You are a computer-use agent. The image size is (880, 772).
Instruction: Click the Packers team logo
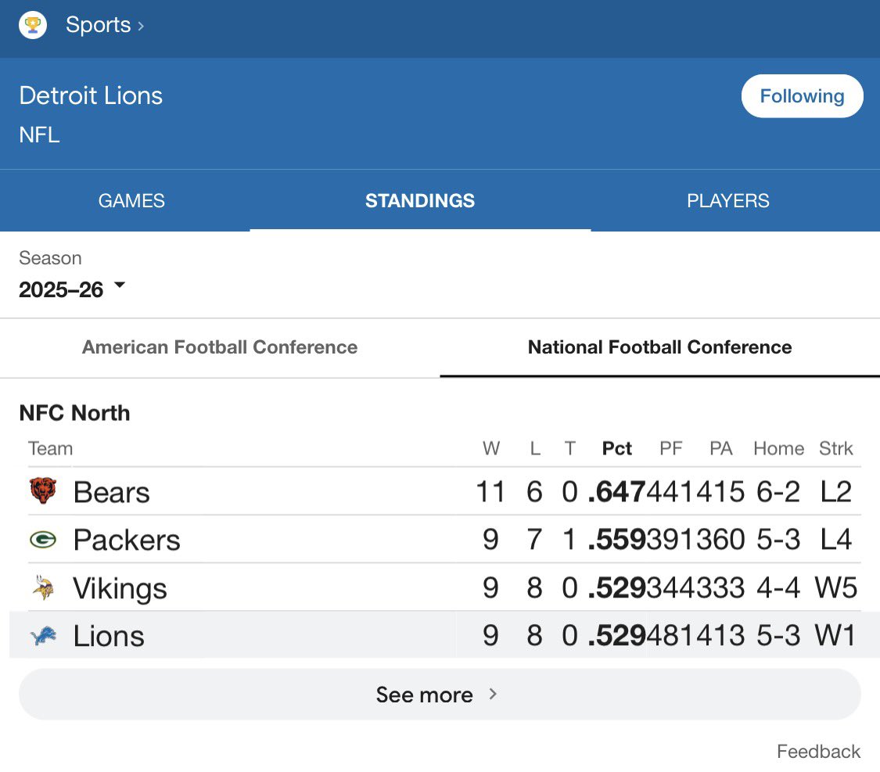pos(43,540)
